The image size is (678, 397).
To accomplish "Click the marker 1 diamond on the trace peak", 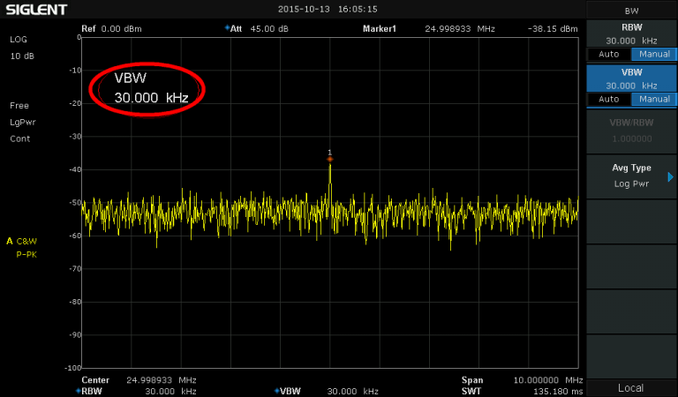I will [330, 160].
